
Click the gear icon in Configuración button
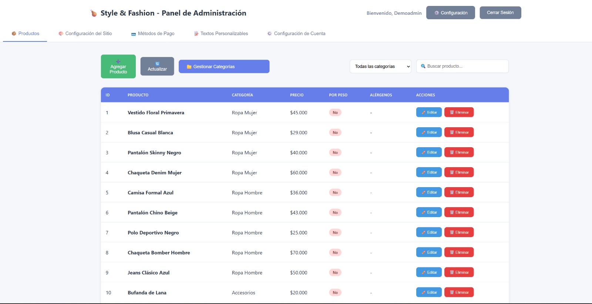coord(437,13)
